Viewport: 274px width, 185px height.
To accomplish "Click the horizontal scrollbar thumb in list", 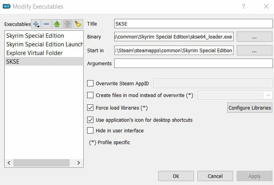I will point(42,163).
